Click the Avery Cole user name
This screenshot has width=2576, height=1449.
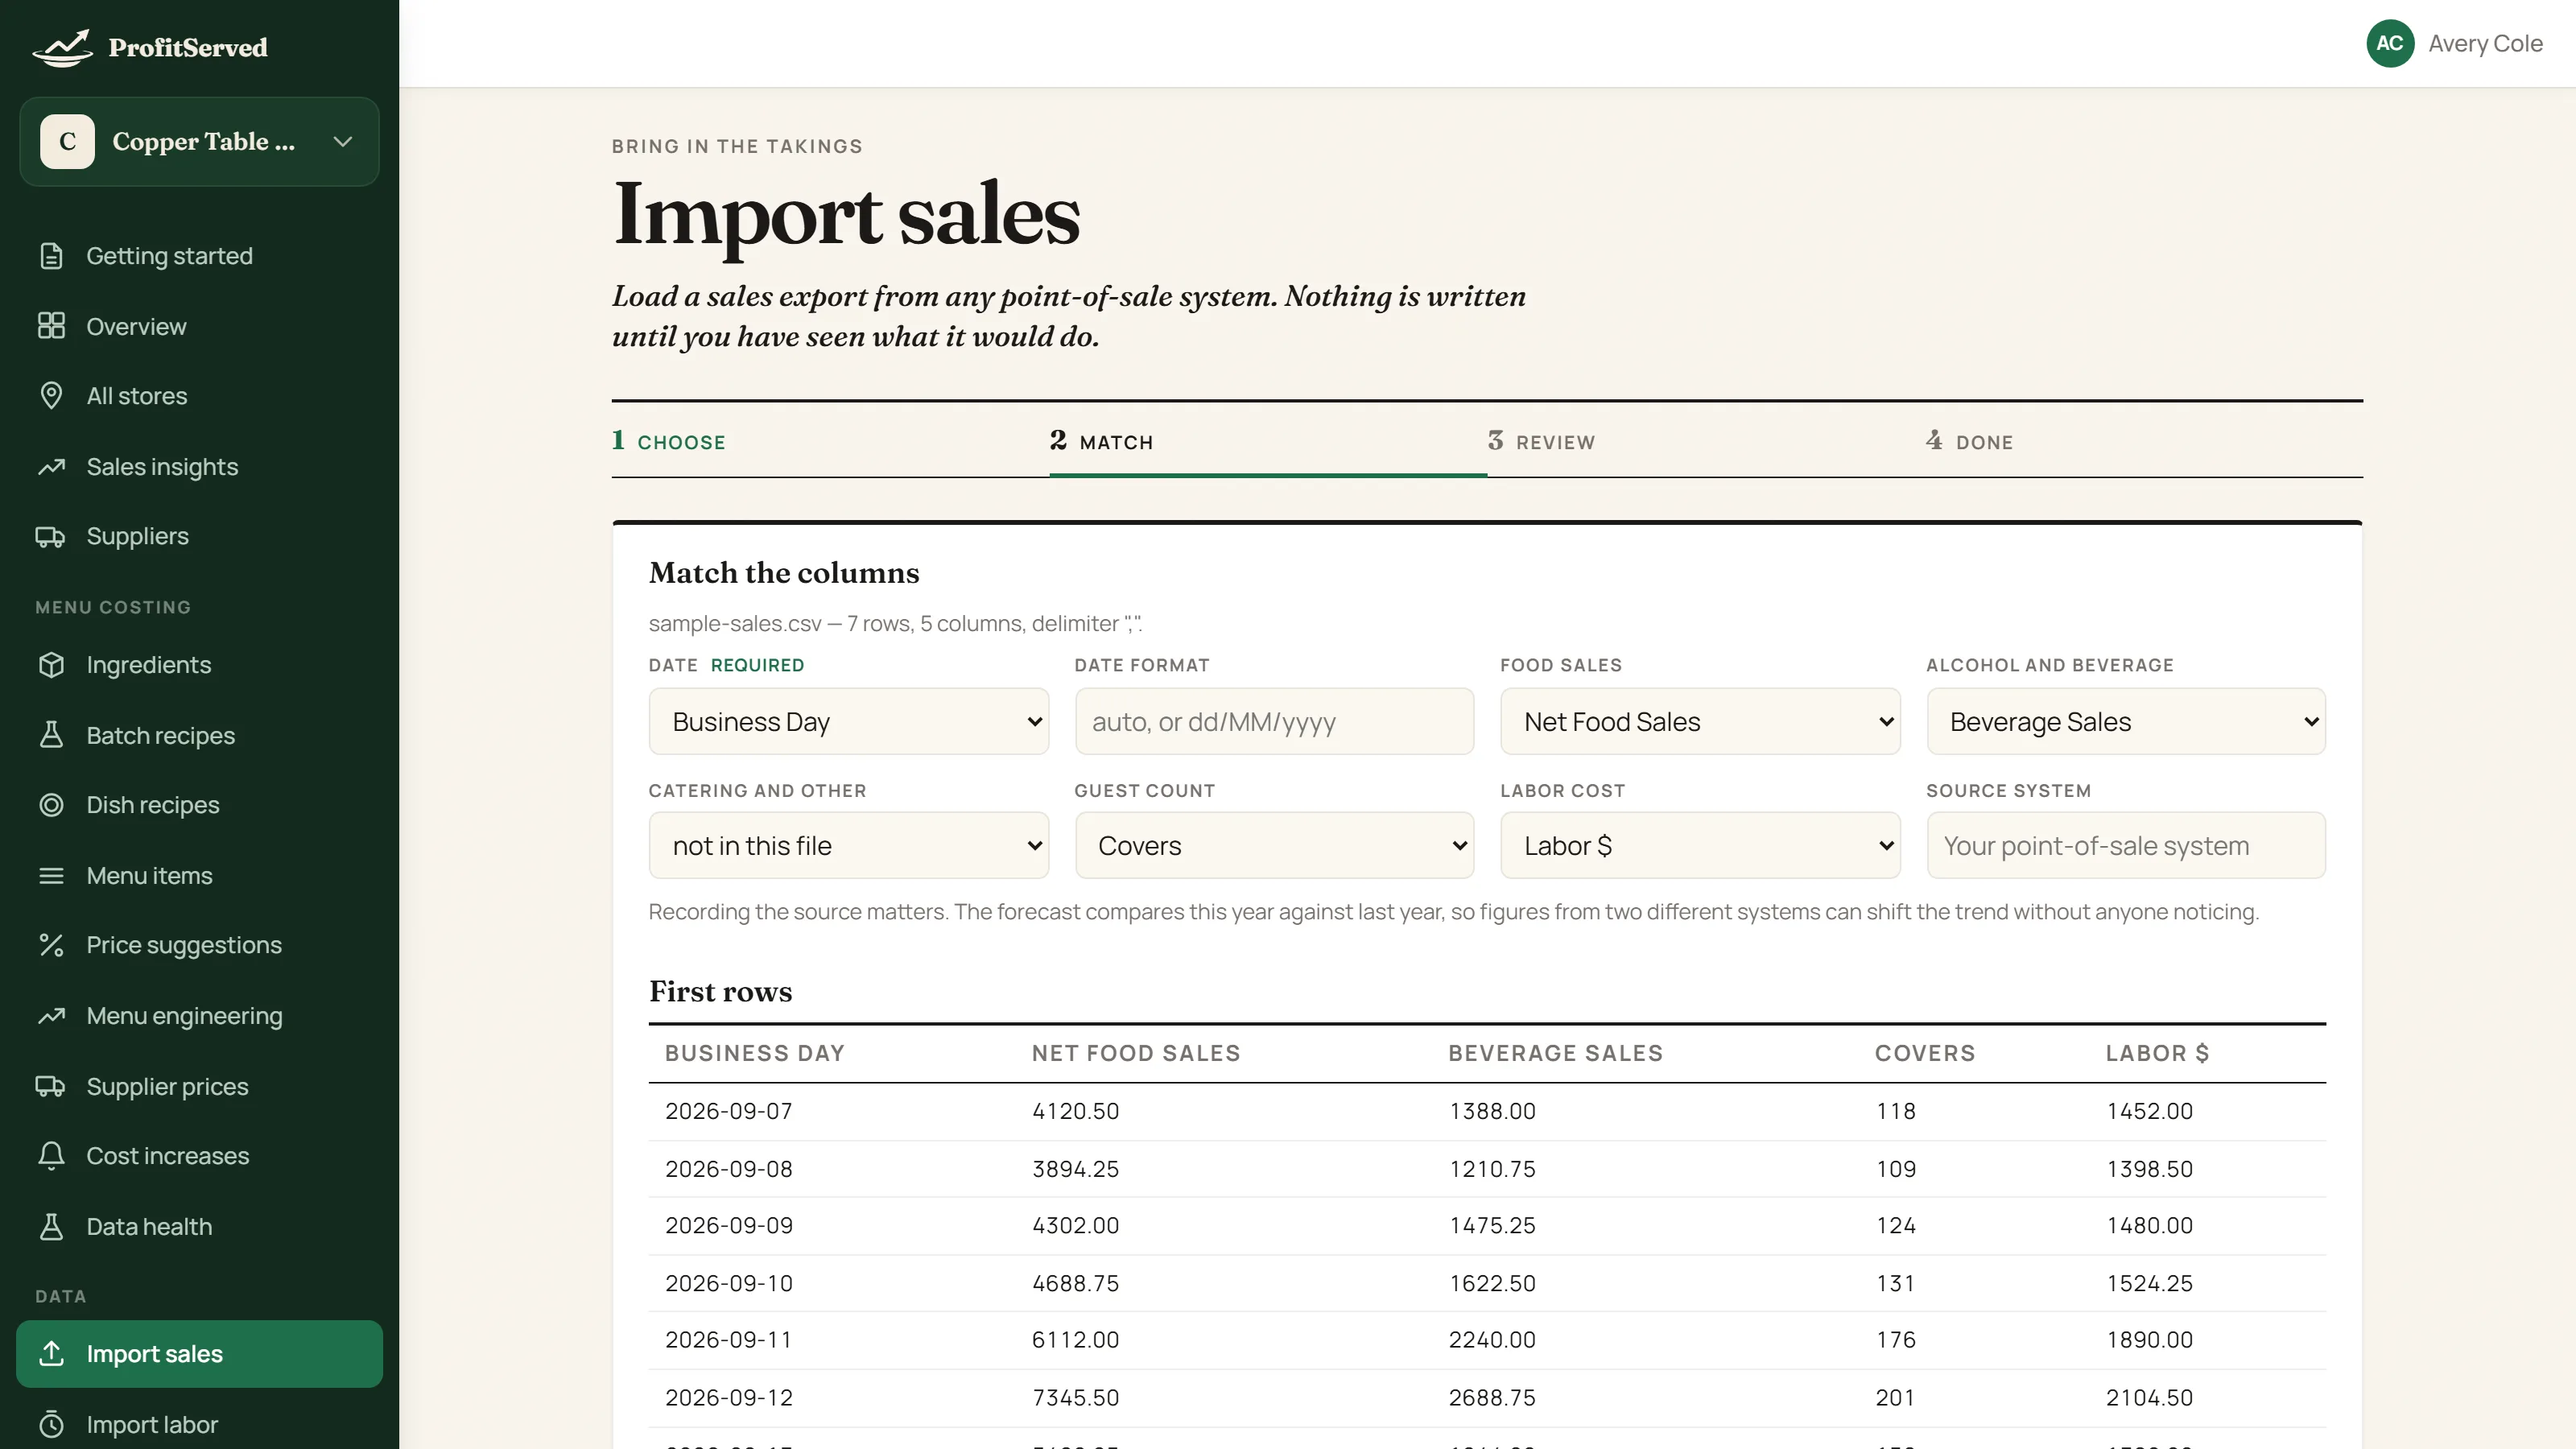[x=2485, y=43]
